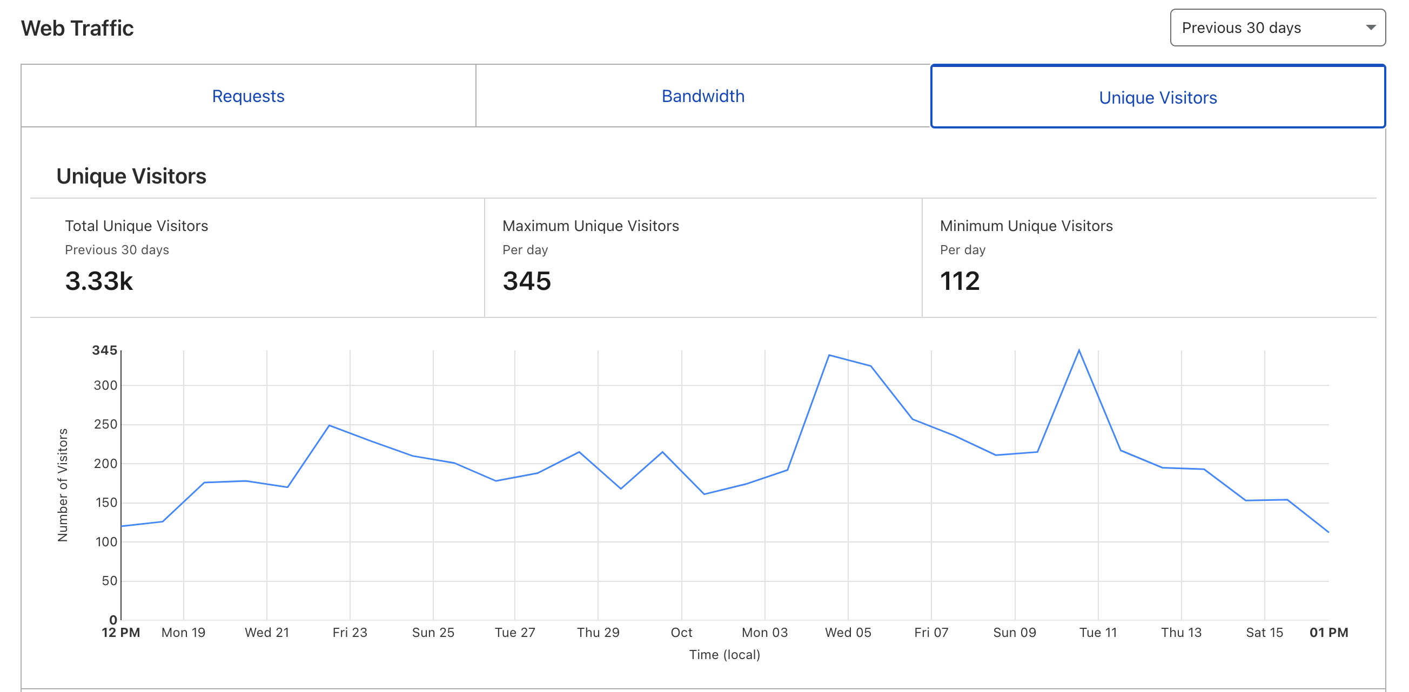
Task: Click the Sat 15 x-axis label
Action: 1265,633
